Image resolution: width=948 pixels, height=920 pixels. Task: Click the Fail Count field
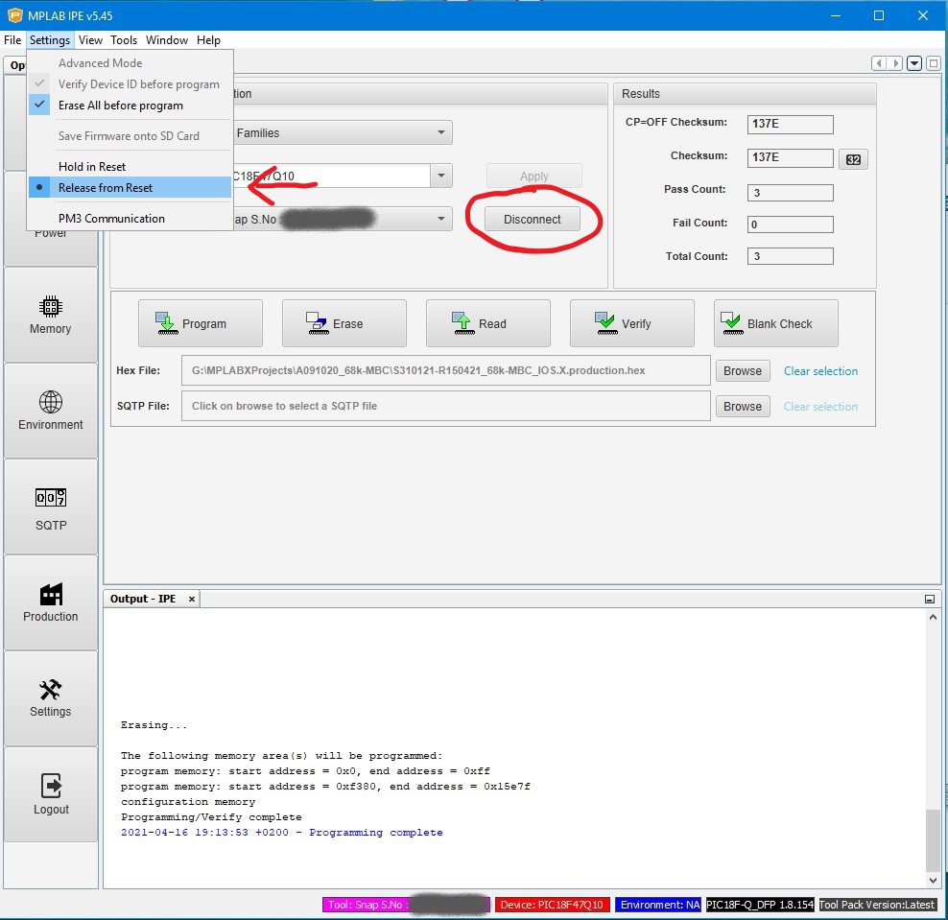pyautogui.click(x=790, y=224)
